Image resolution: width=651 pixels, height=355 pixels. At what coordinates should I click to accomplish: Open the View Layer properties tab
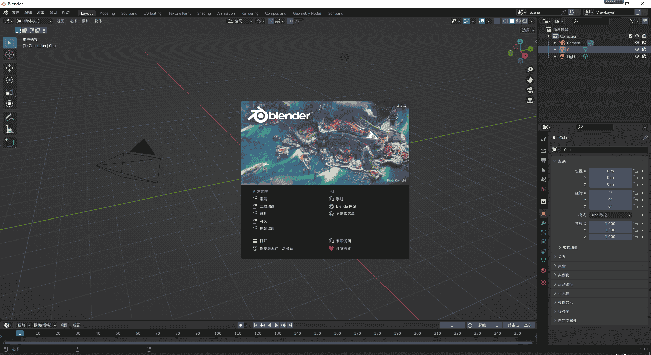click(544, 170)
